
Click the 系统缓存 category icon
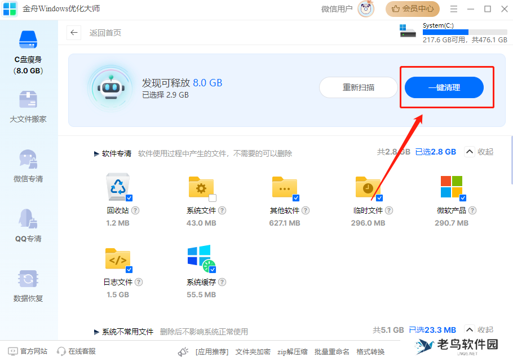[200, 259]
